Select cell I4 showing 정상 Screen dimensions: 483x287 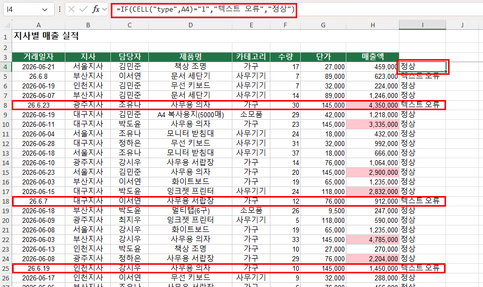422,67
